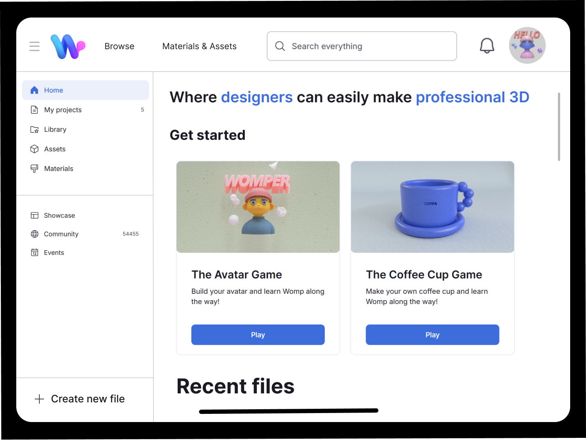Open the hamburger menu icon
The width and height of the screenshot is (586, 440).
tap(34, 46)
